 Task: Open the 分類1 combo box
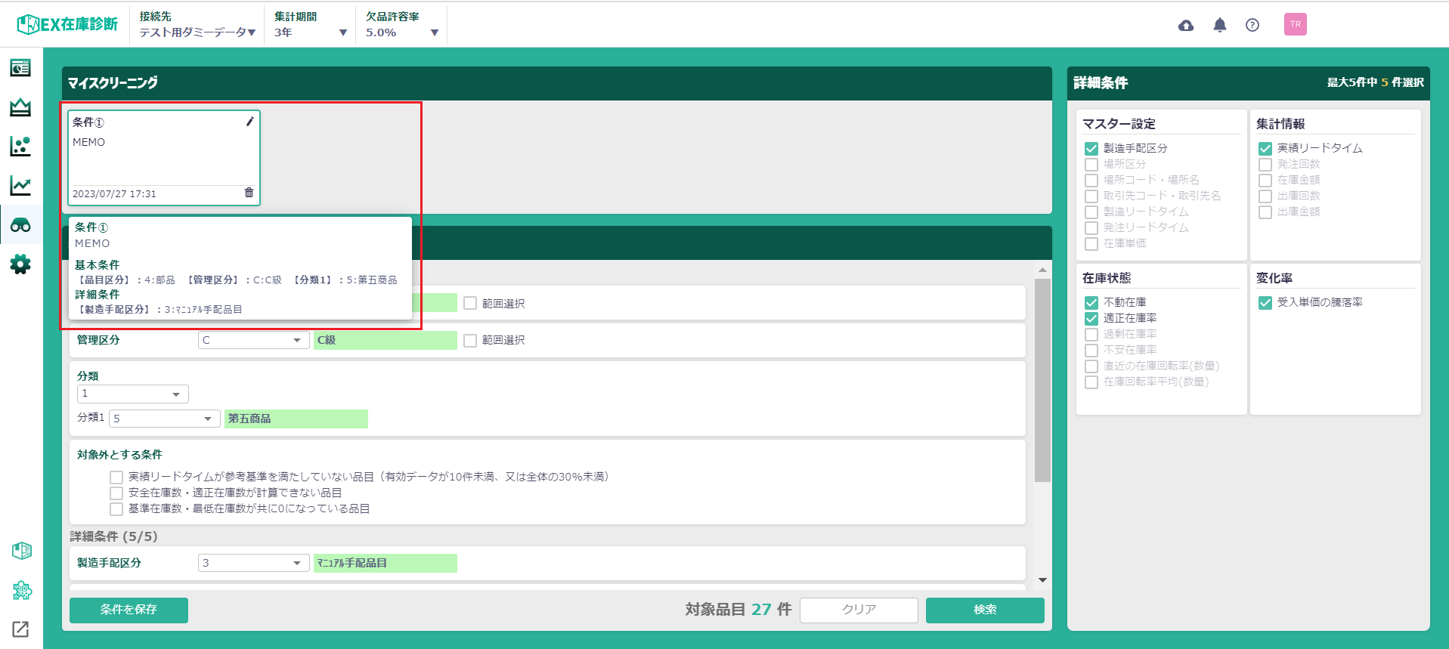[x=164, y=419]
